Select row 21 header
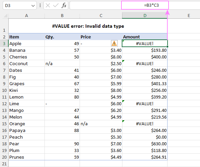 coord(4,164)
